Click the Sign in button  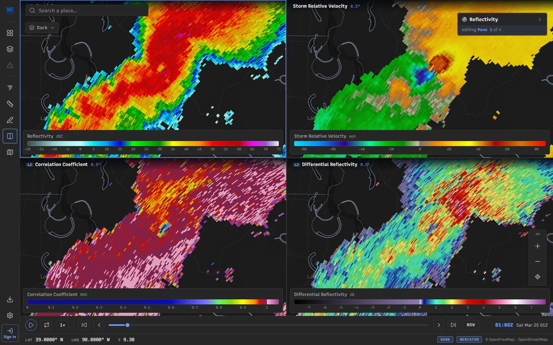coord(10,333)
